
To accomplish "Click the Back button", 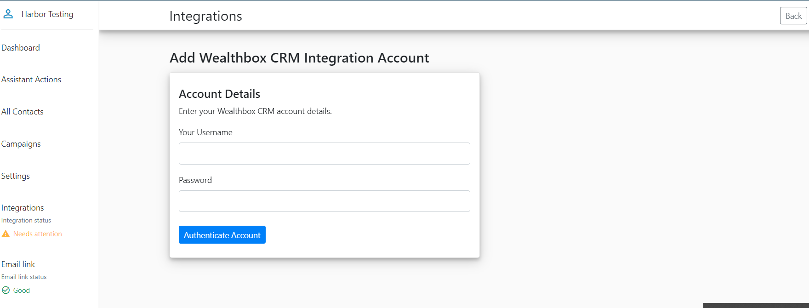I will pos(793,16).
